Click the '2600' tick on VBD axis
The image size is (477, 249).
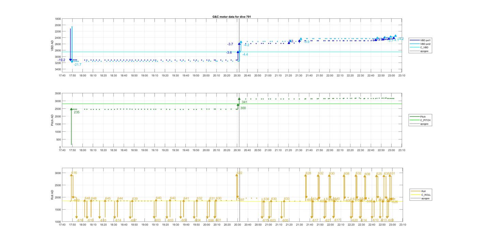58,44
